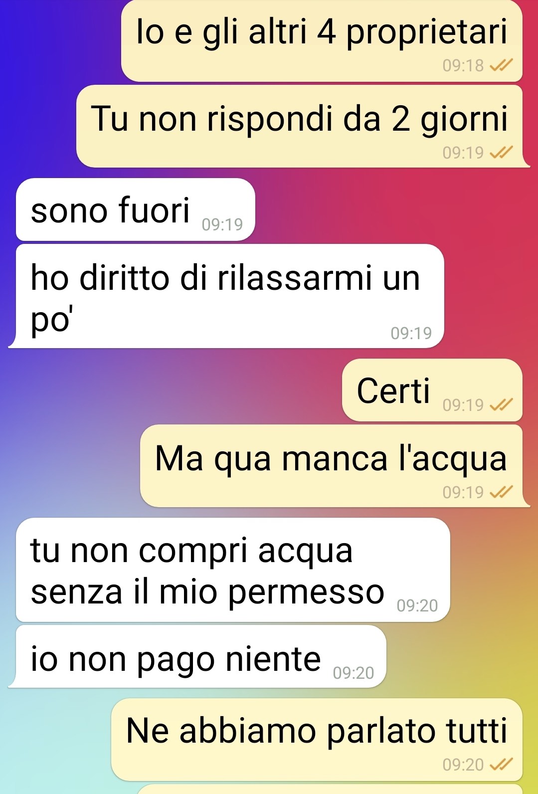Image resolution: width=538 pixels, height=794 pixels.
Task: Select the "ho diritto di rilassarmi un po'" message
Action: click(226, 296)
